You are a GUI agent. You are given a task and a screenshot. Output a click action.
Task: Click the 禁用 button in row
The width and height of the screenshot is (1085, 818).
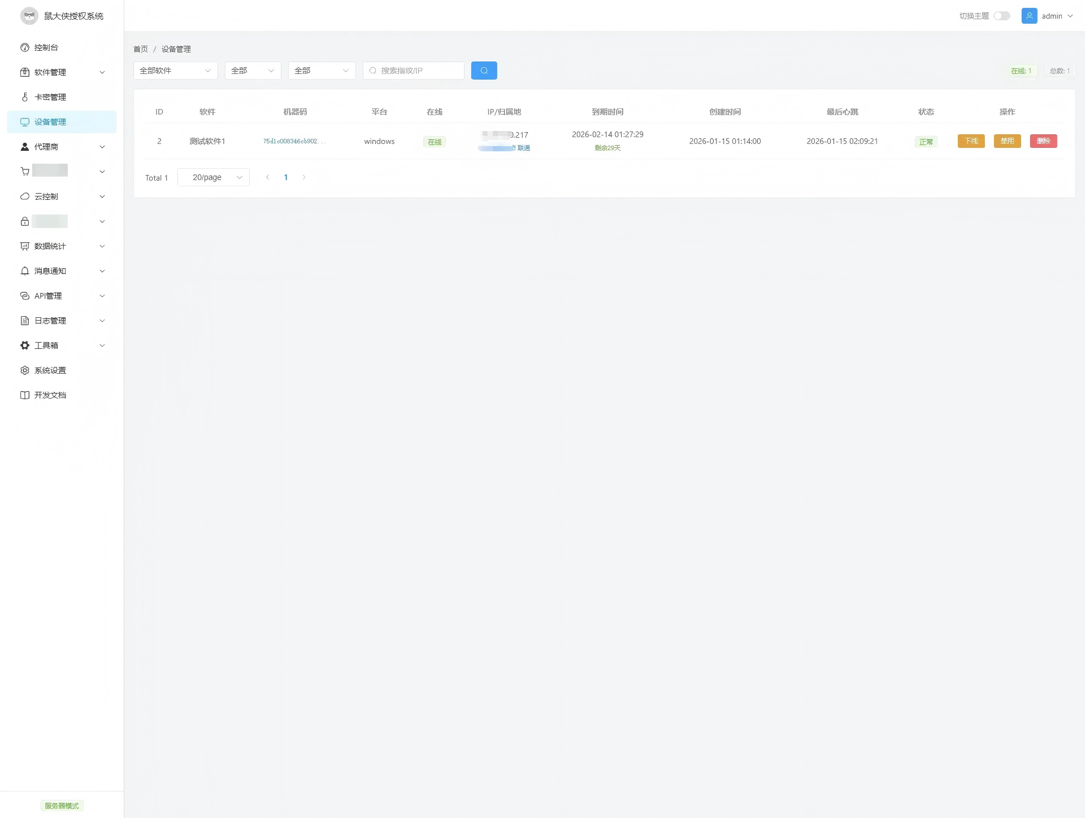[1007, 141]
